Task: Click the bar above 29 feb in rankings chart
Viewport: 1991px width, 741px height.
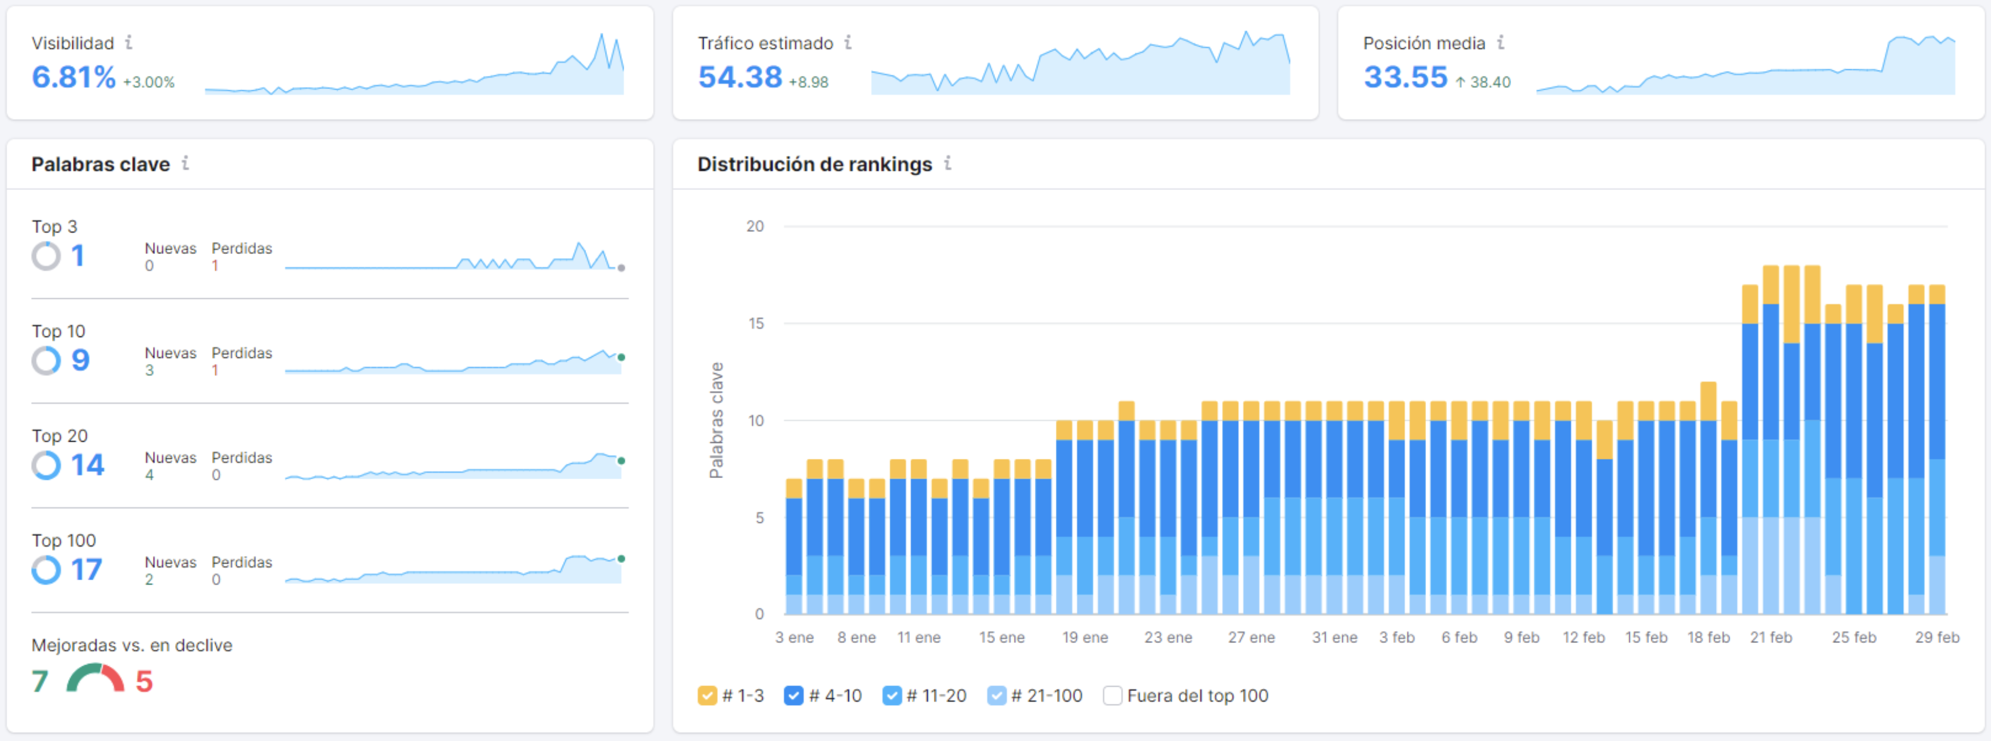Action: [x=1937, y=450]
